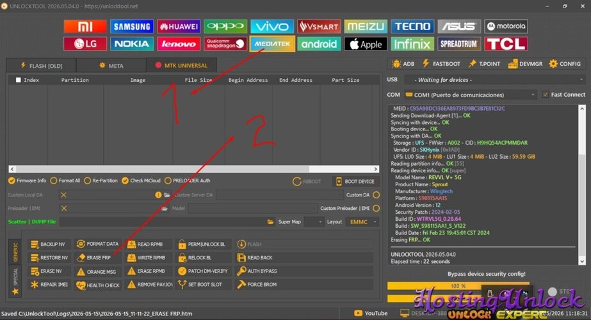Toggle the Fast Connect checkbox
This screenshot has width=591, height=320.
[545, 95]
